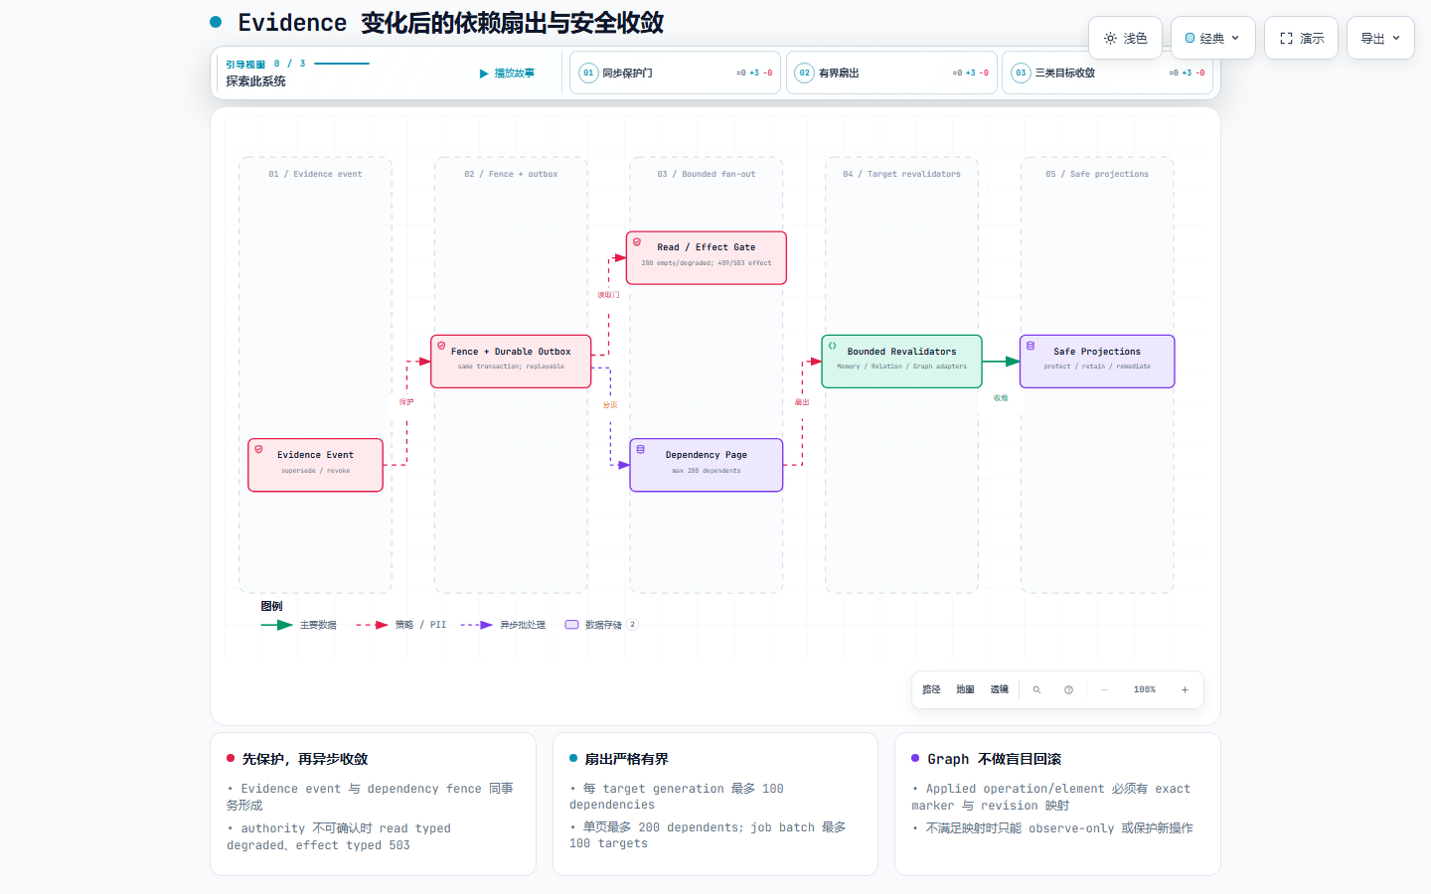Viewport: 1431px width, 894px height.
Task: Click the 探索此系统 label
Action: pyautogui.click(x=255, y=81)
